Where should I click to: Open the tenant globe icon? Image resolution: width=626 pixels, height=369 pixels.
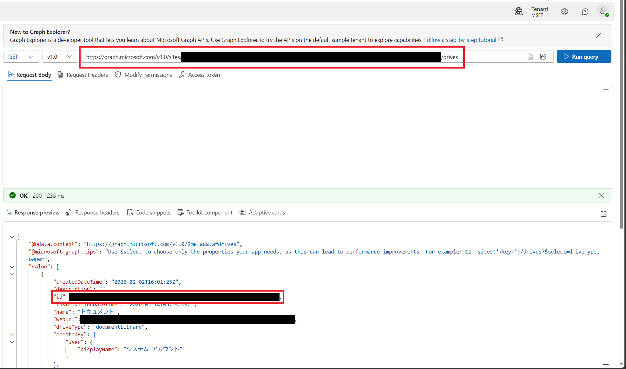[x=519, y=12]
